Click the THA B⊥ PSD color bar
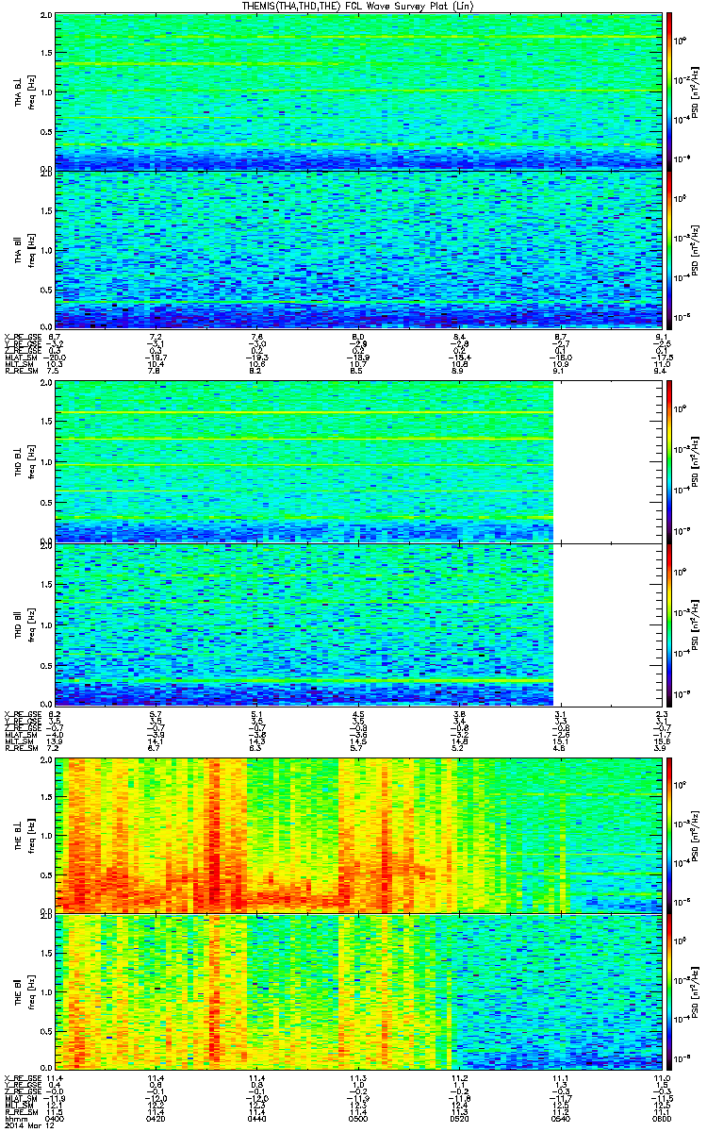 tap(669, 92)
